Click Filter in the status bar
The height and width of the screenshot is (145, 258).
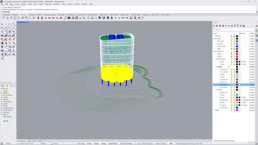point(171,143)
